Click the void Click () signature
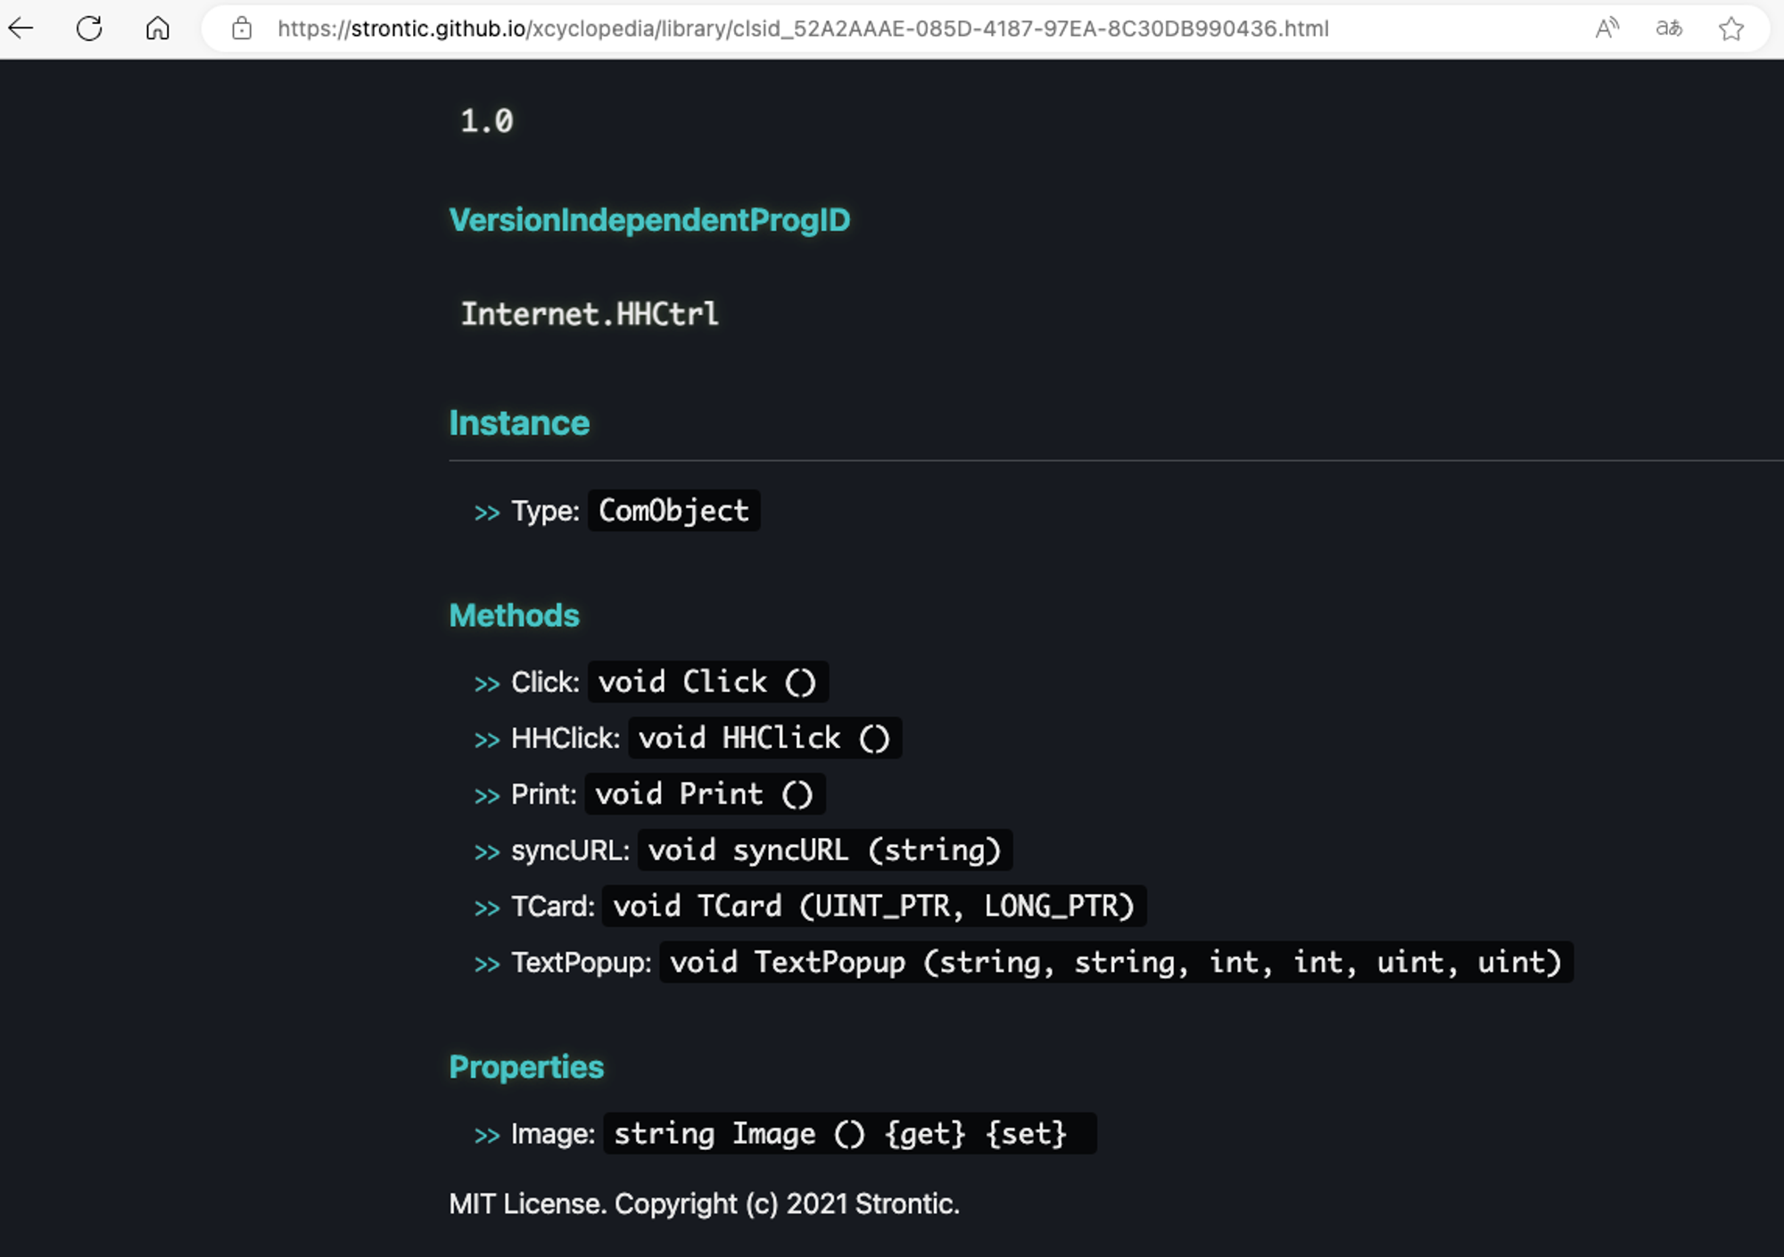The width and height of the screenshot is (1784, 1257). tap(707, 682)
